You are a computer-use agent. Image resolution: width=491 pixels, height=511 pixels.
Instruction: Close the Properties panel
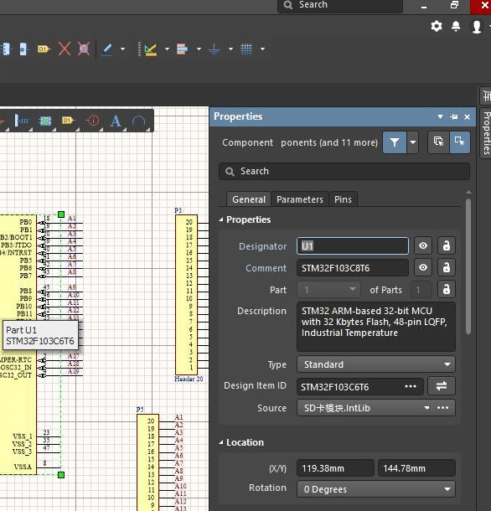point(468,116)
